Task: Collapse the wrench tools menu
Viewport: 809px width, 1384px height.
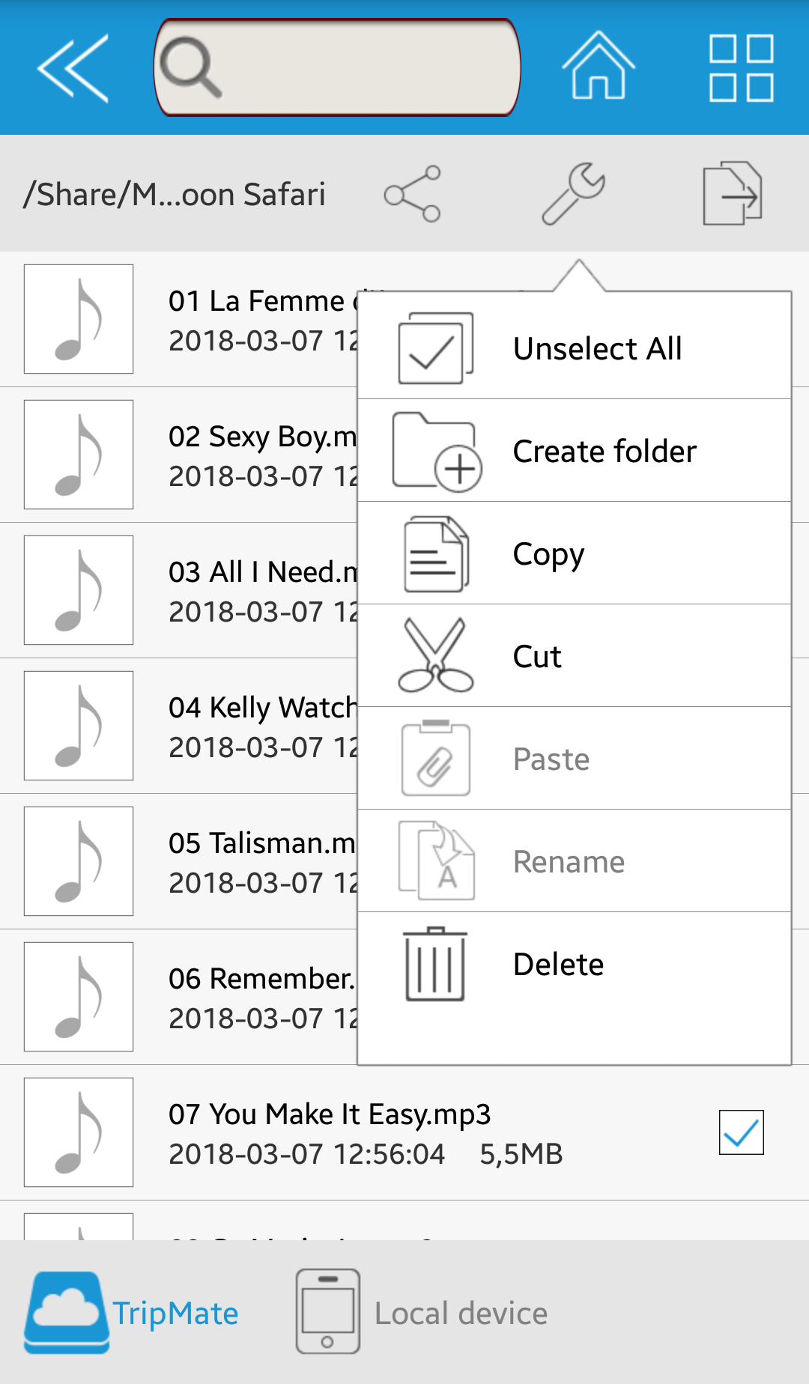Action: click(574, 194)
